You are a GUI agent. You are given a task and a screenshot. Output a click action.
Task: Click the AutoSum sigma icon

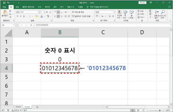click(x=150, y=11)
